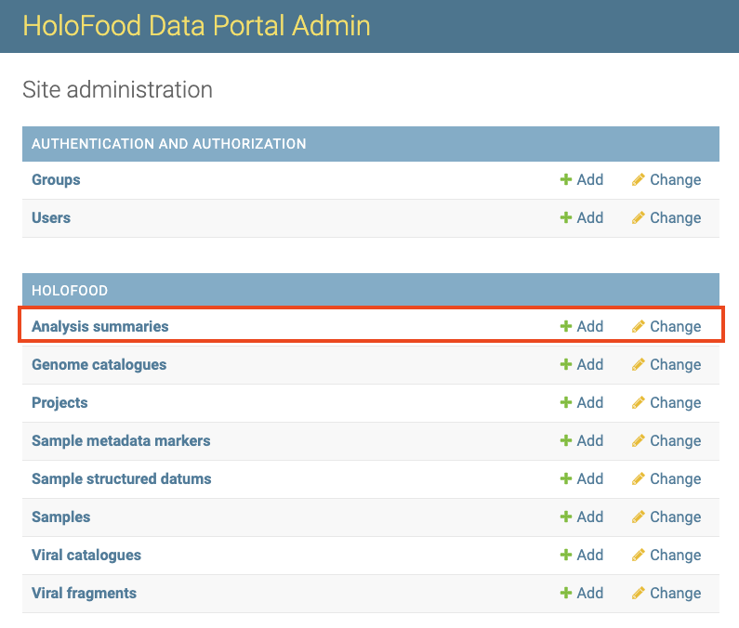Viewport: 739px width, 628px height.
Task: Click the pencil icon for Analysis summaries
Action: (638, 326)
